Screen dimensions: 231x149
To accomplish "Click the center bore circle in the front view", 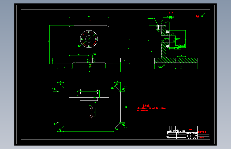I will tap(89, 39).
